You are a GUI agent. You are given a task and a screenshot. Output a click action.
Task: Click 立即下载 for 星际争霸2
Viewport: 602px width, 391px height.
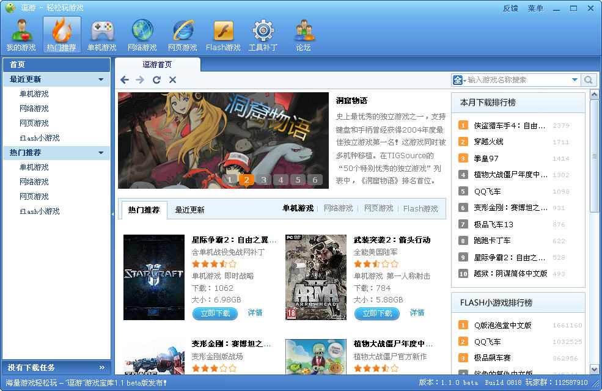coord(215,313)
